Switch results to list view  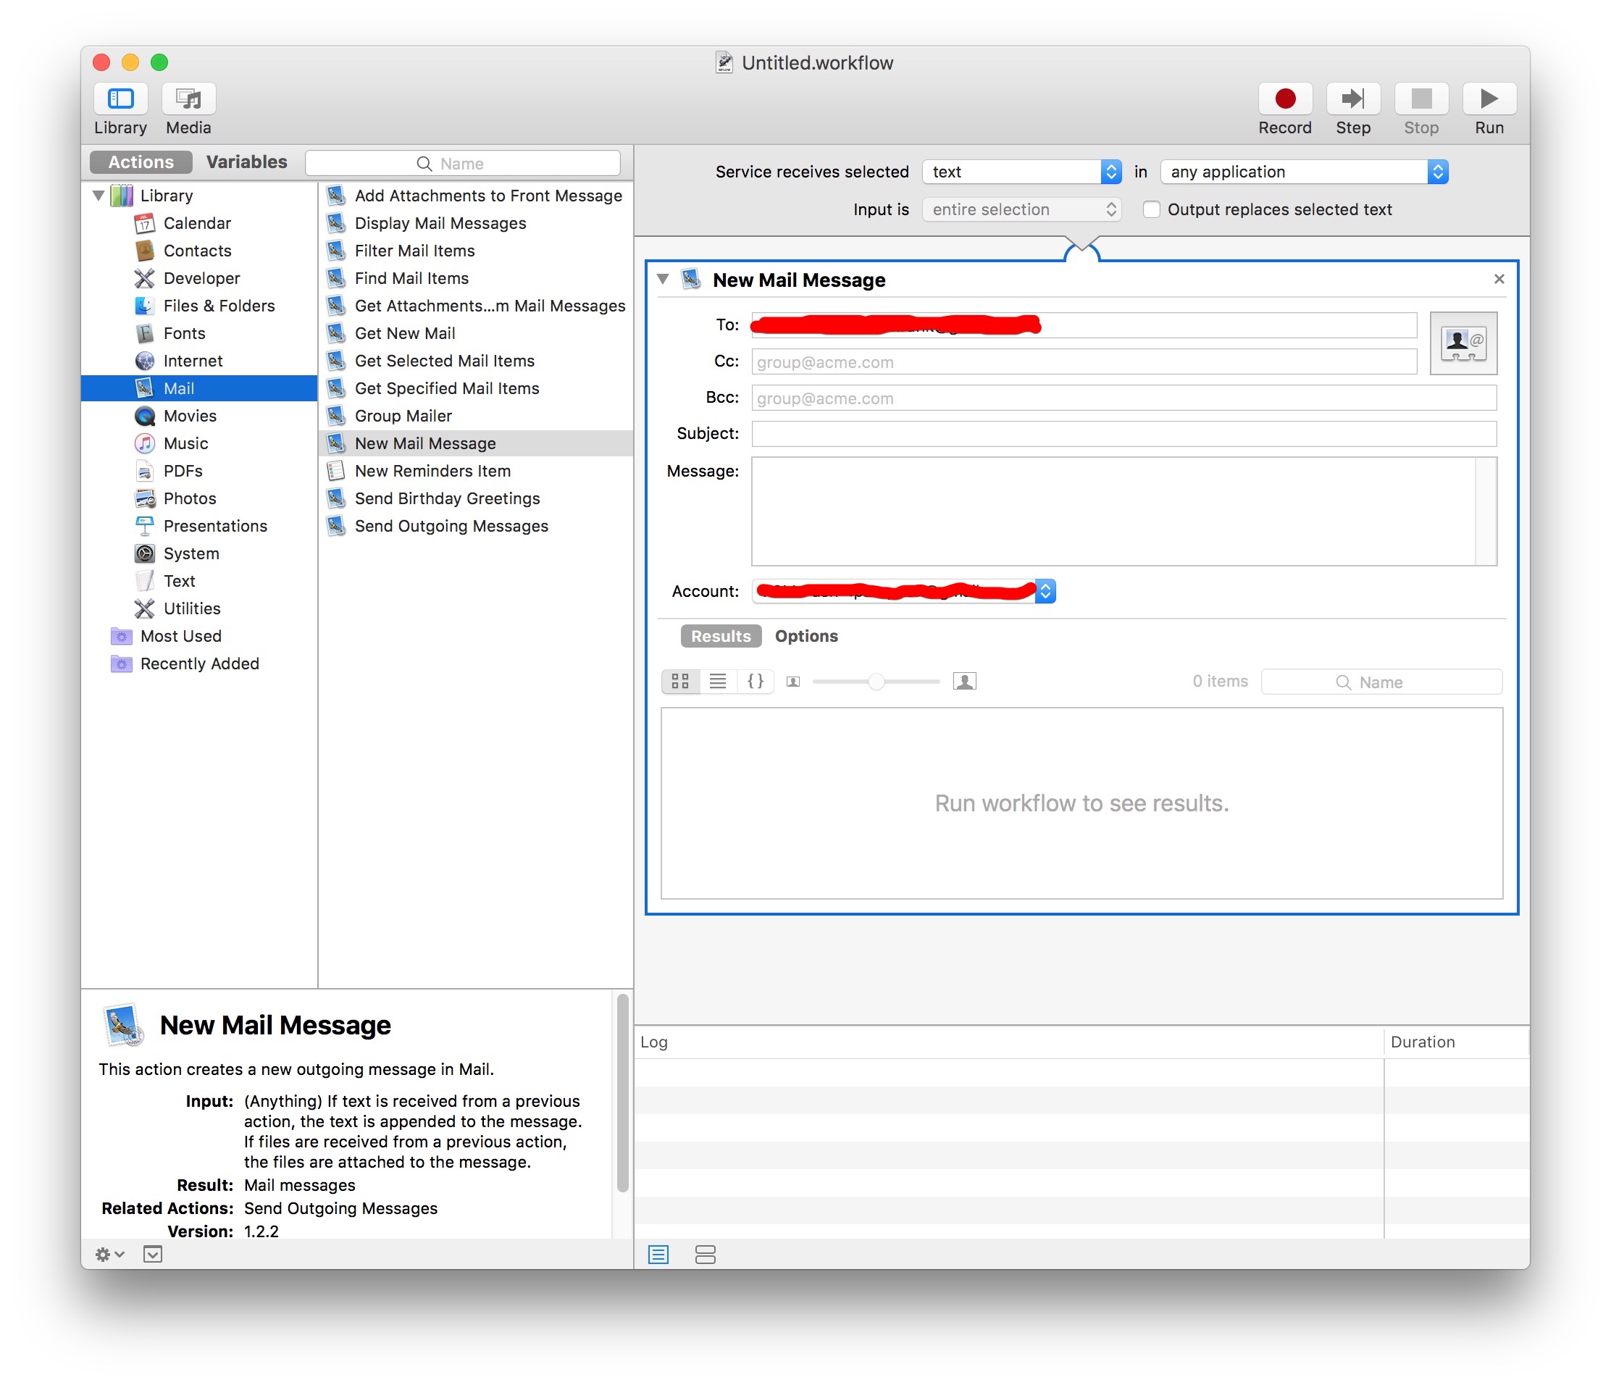718,681
